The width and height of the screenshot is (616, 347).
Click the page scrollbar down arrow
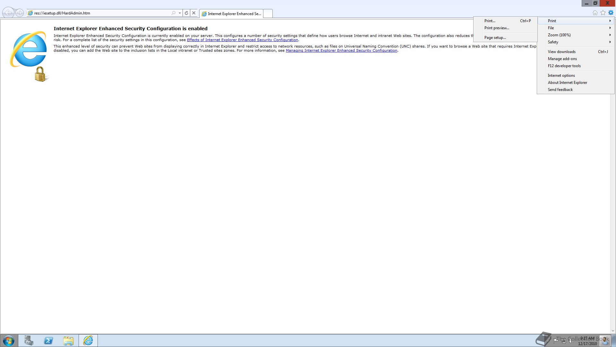613,331
